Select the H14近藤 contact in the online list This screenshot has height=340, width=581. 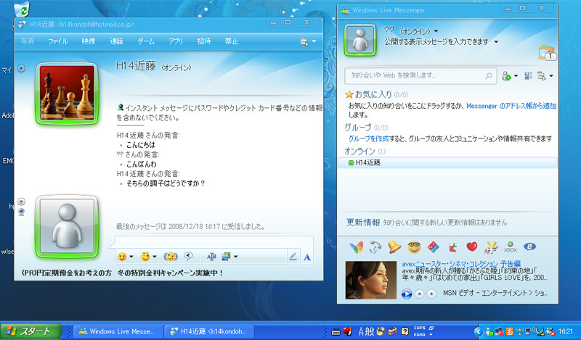[x=447, y=162]
